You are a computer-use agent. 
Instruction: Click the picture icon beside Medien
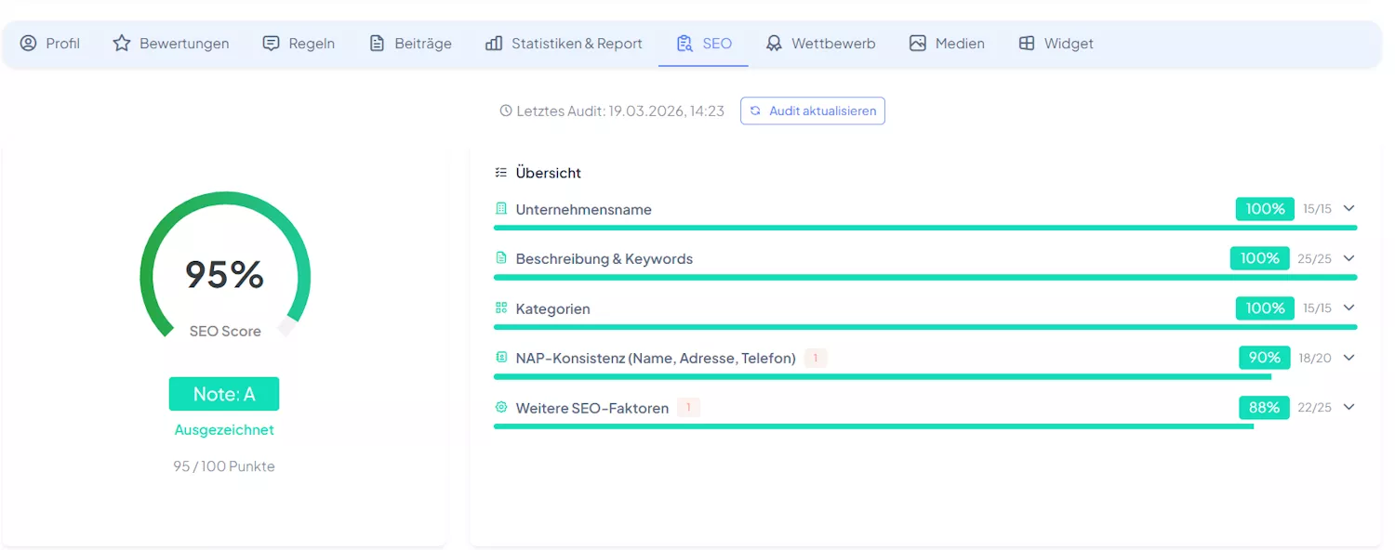916,43
